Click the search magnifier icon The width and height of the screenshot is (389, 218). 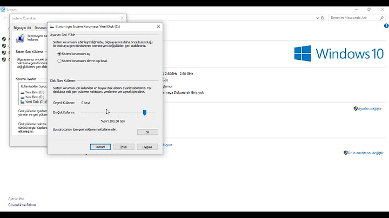[x=381, y=18]
